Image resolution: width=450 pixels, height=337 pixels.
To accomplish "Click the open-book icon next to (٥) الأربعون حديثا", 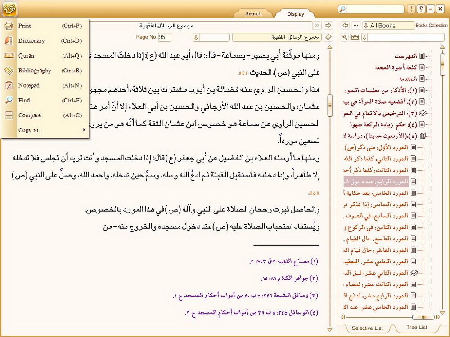I will click(x=423, y=136).
